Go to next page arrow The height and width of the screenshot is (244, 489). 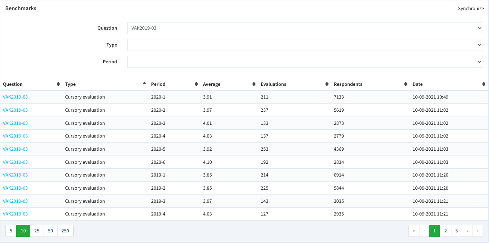pyautogui.click(x=467, y=231)
